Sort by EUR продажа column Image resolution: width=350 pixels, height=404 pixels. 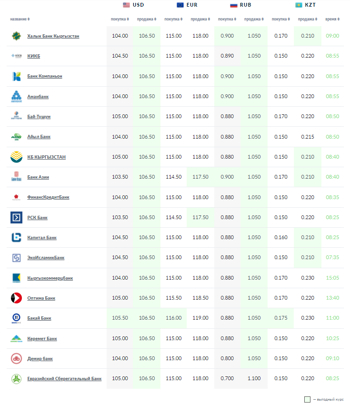pos(200,20)
